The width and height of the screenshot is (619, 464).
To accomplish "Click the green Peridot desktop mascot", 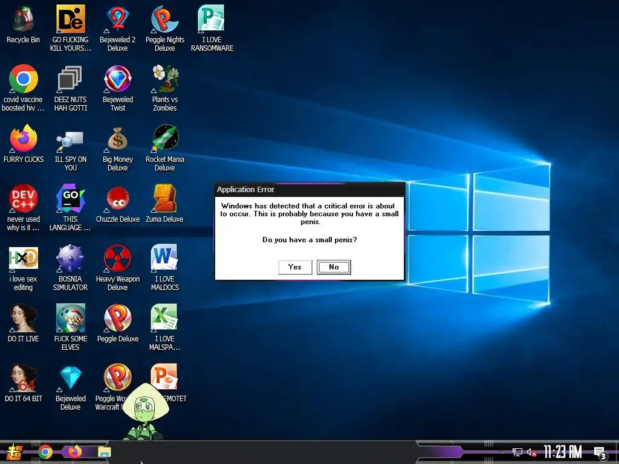I will coord(145,411).
